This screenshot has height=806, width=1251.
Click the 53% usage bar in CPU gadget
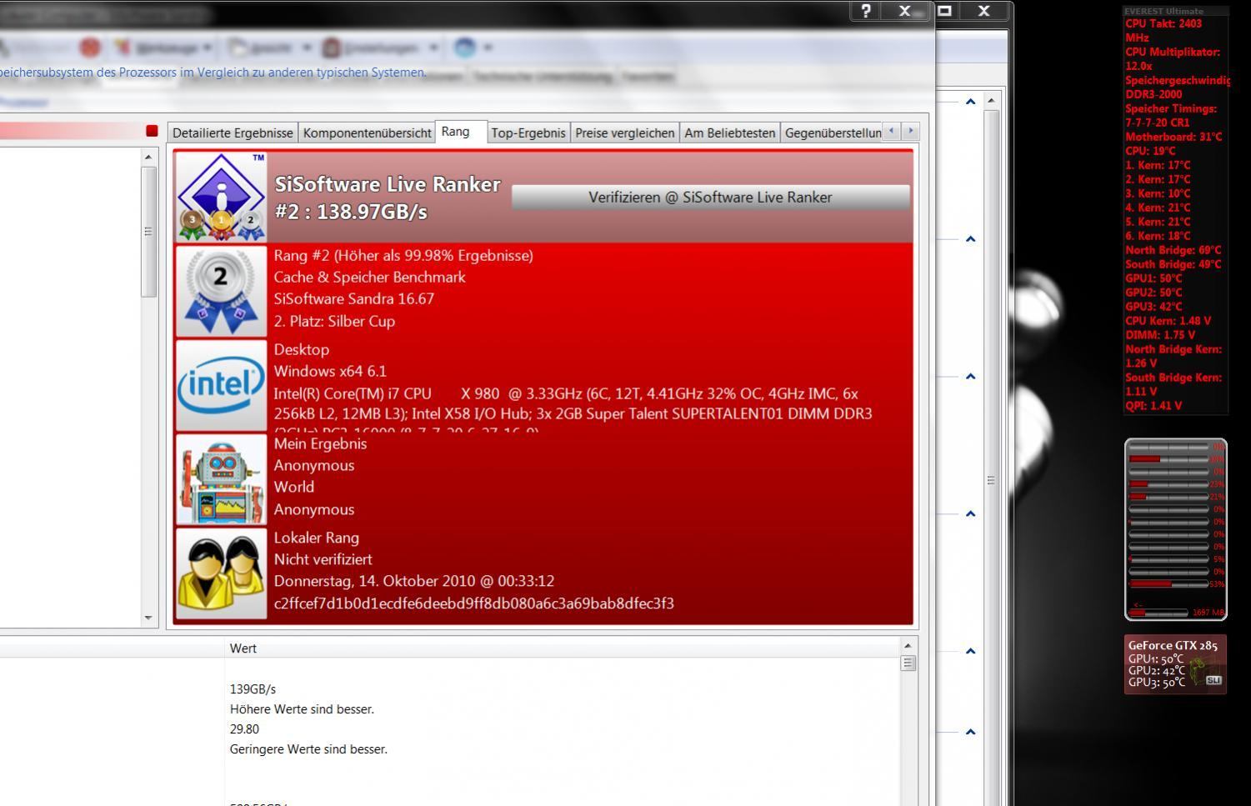point(1168,584)
